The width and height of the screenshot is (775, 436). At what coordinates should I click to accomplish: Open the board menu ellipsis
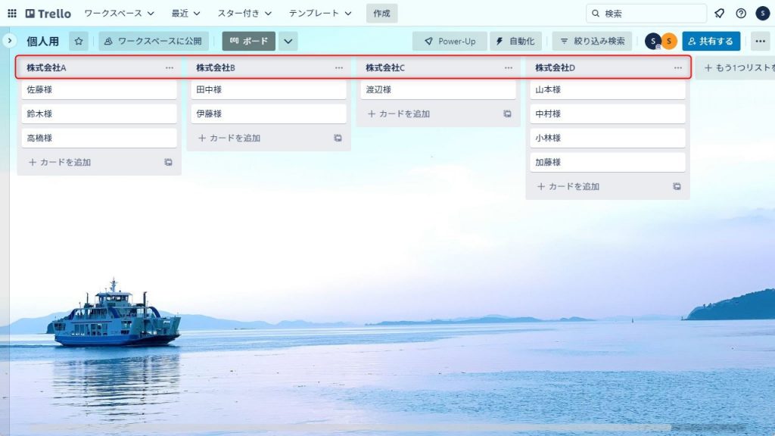click(x=760, y=42)
